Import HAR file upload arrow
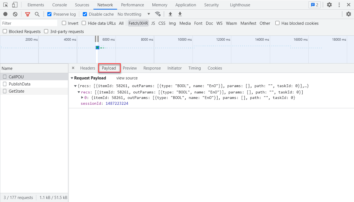This screenshot has height=202, width=354. 170,14
